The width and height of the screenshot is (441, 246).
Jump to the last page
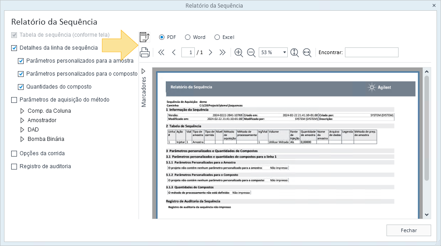point(223,52)
